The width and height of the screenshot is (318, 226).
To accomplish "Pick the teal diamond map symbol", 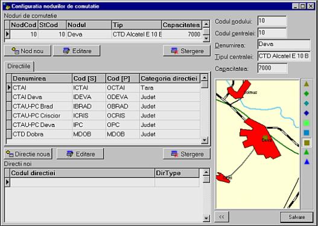I will pyautogui.click(x=307, y=103).
